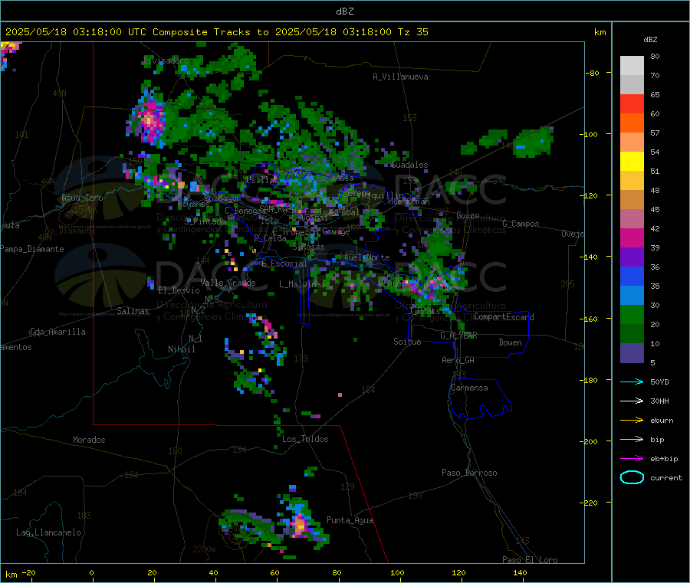Click the Goico location label
Screen dimensions: 690x583
468,215
